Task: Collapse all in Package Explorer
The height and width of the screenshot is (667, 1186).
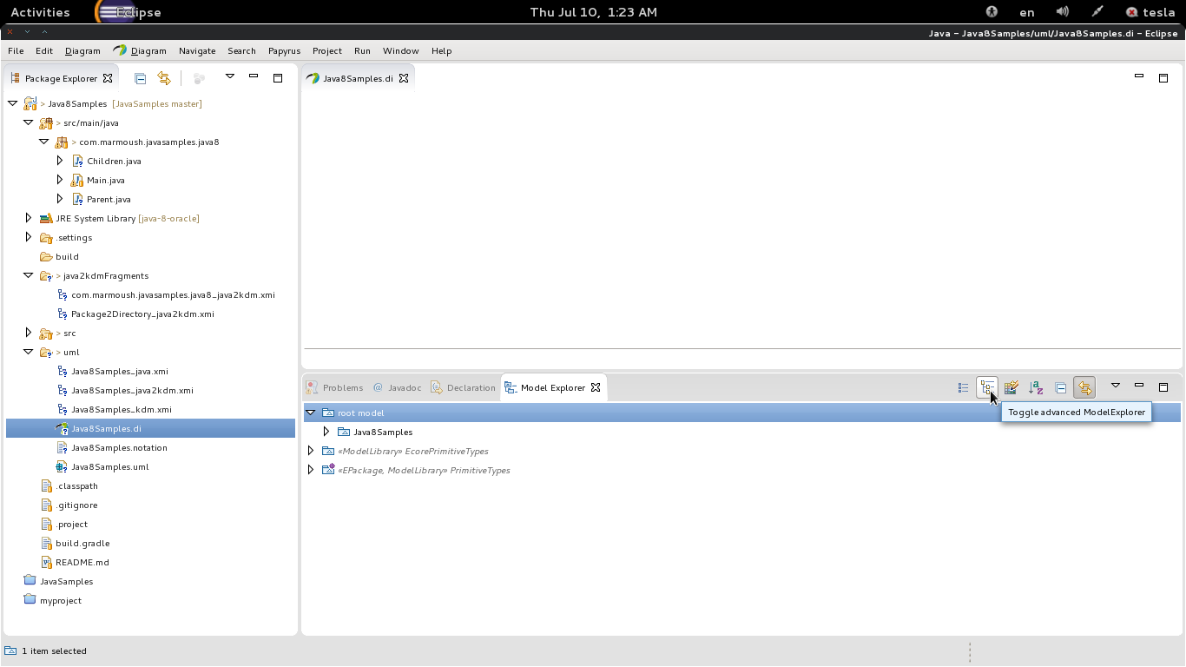Action: [140, 78]
